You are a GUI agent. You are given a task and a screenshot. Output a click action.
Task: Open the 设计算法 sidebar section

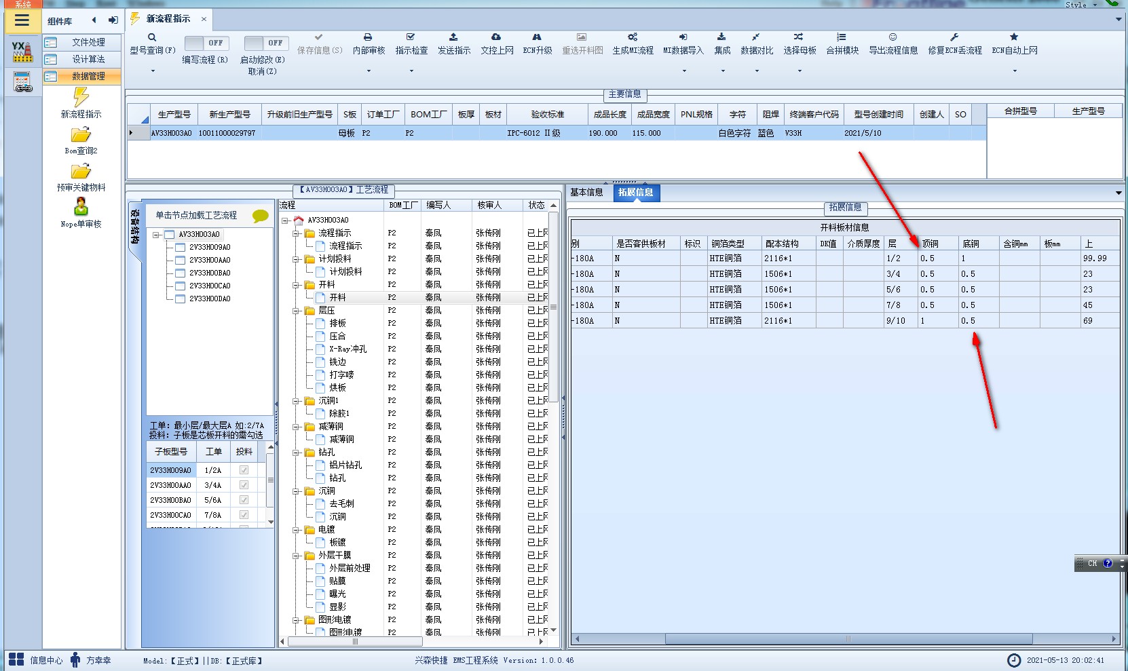click(x=82, y=59)
